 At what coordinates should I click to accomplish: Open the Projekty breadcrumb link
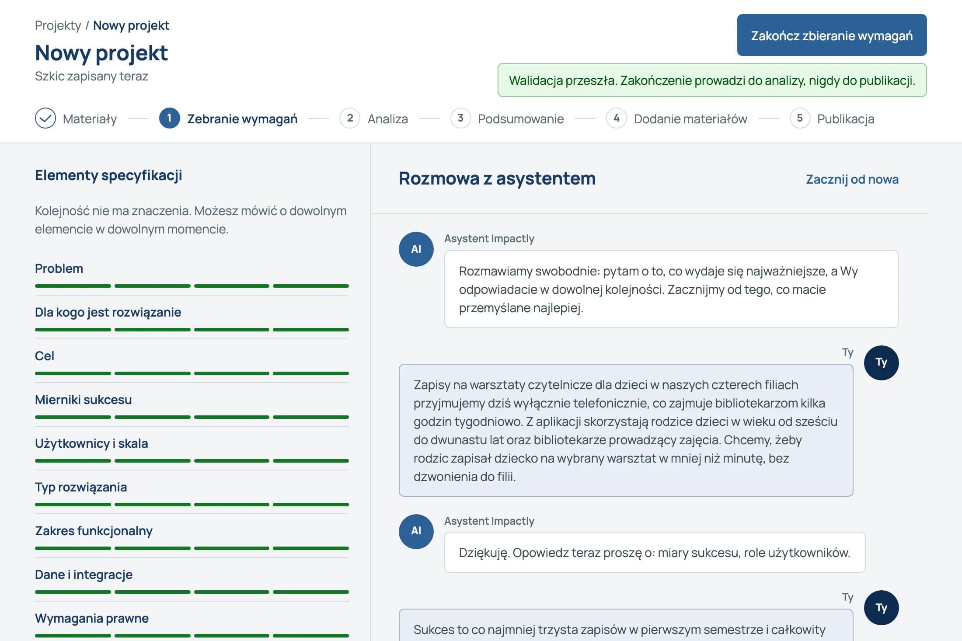58,25
